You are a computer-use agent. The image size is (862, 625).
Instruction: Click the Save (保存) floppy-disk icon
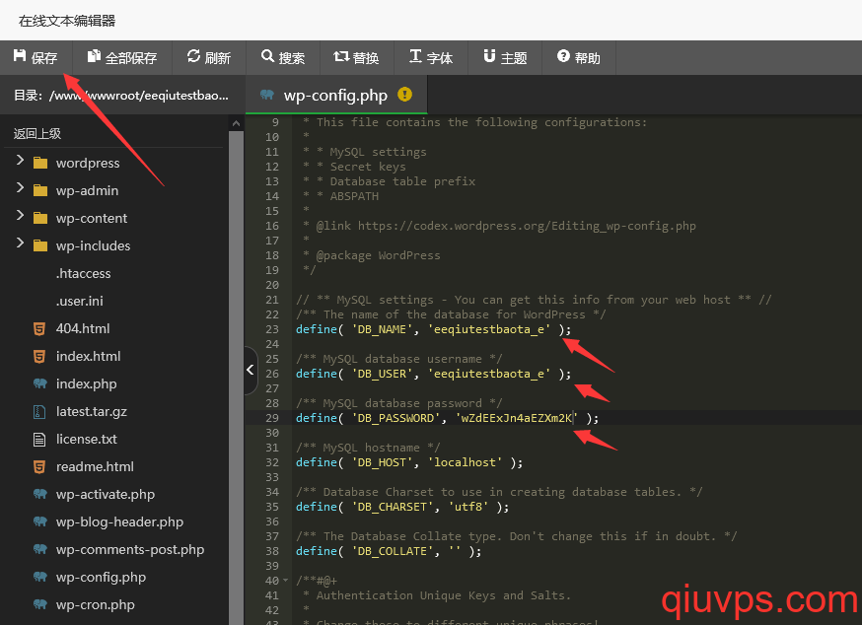[20, 55]
